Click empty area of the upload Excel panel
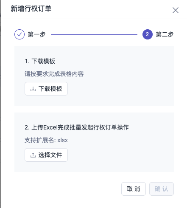Viewport: 187px width, 208px height. tap(120, 156)
